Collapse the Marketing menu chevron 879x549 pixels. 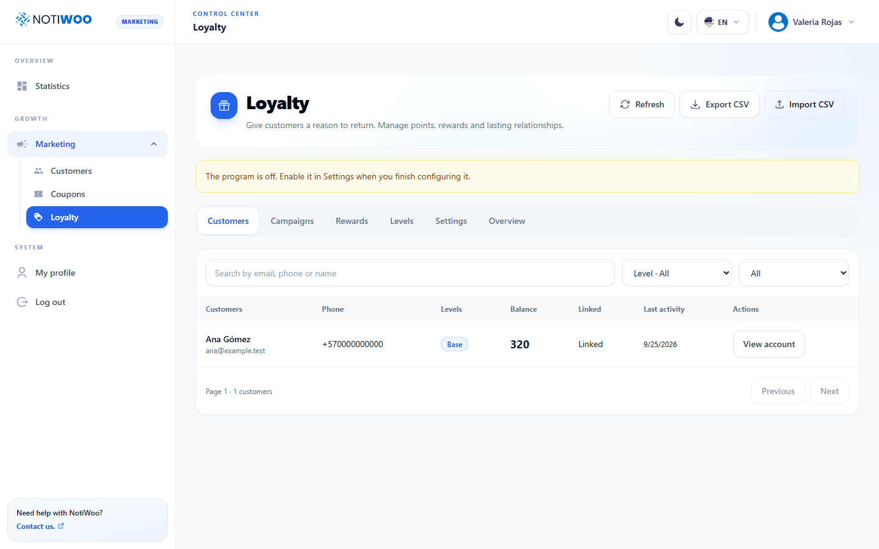(x=154, y=144)
